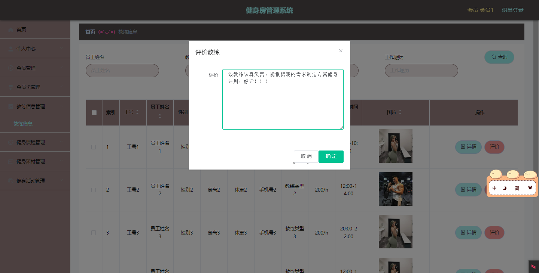Click the 体重3 cell
Screen dimensions: 539x273
coord(241,233)
